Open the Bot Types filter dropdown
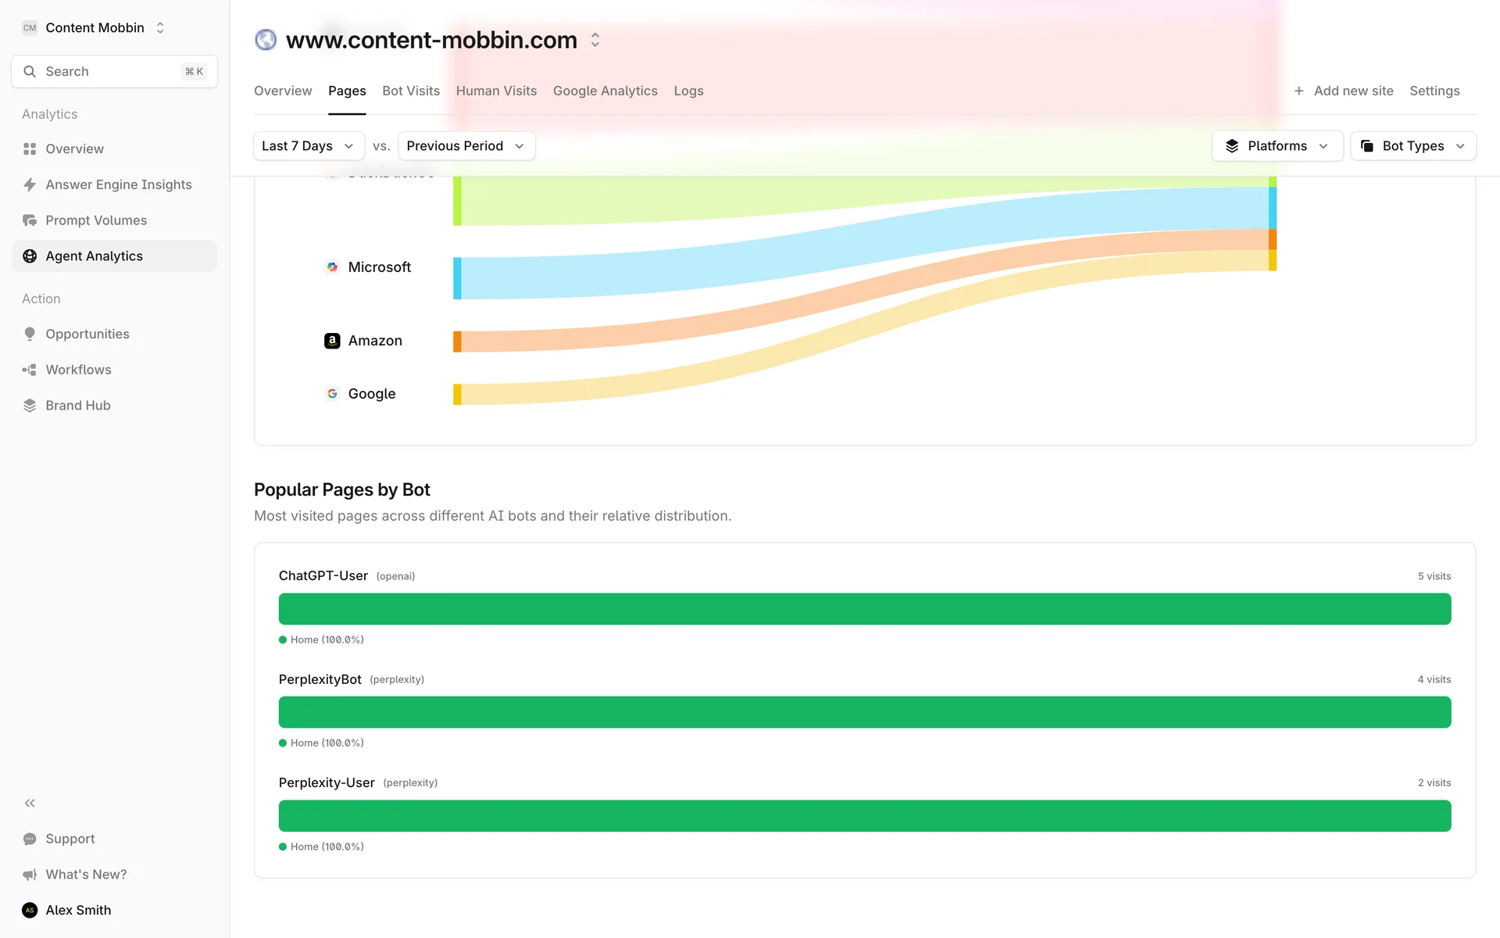The height and width of the screenshot is (938, 1500). 1412,146
